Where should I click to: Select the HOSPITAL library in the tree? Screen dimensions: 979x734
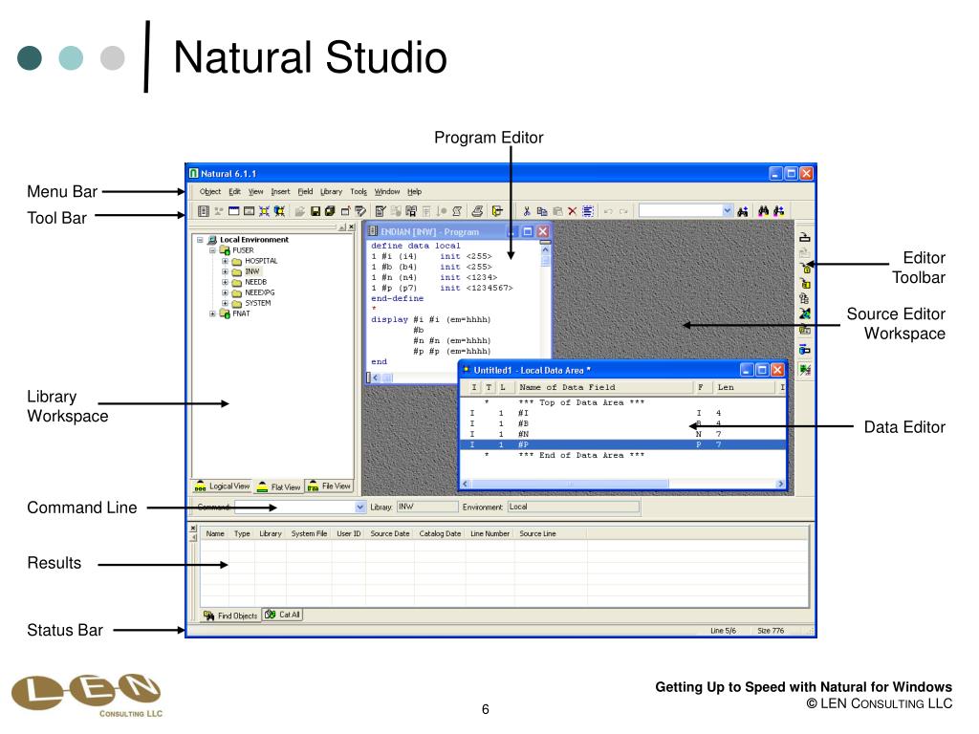tap(261, 261)
